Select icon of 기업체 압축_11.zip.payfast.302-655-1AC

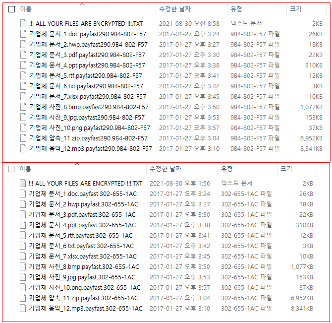coord(23,298)
